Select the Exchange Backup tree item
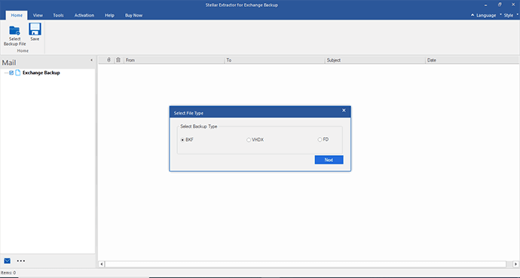The height and width of the screenshot is (278, 520). pos(41,72)
